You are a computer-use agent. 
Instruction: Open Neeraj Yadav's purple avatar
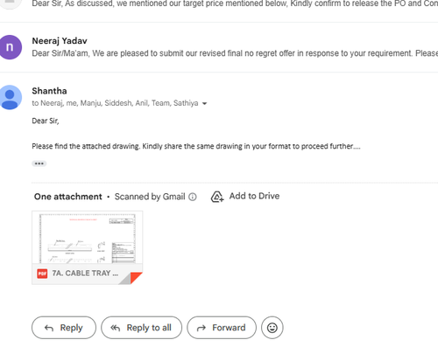[x=10, y=47]
